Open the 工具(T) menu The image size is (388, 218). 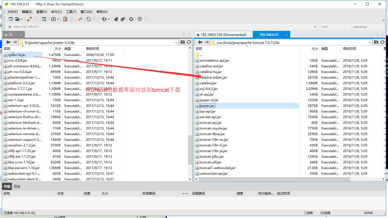(71, 12)
